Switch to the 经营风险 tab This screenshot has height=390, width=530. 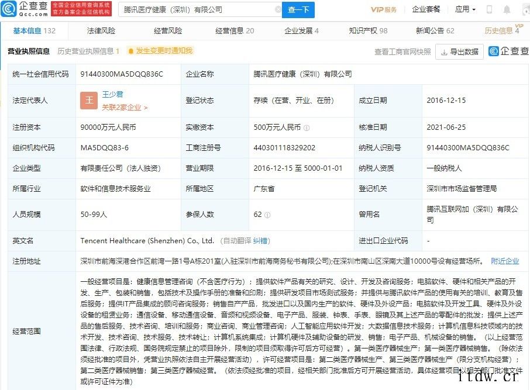tap(168, 31)
